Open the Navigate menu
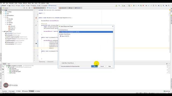 [x=11, y=3]
